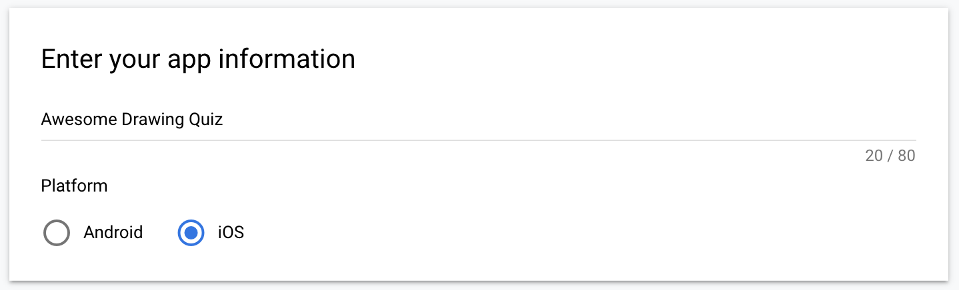Click the blue dot inside the iOS radio
Viewport: 959px width, 290px height.
click(x=191, y=233)
